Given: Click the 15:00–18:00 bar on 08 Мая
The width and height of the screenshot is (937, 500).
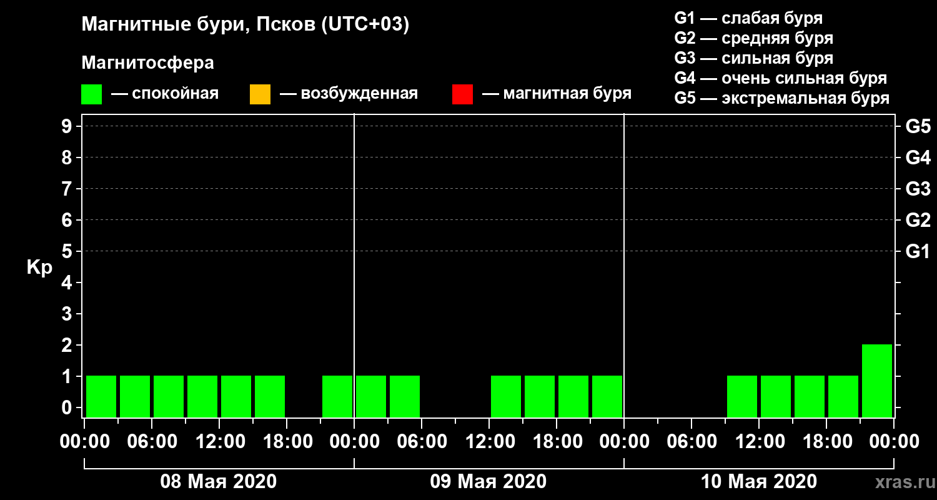Looking at the screenshot, I should [270, 396].
